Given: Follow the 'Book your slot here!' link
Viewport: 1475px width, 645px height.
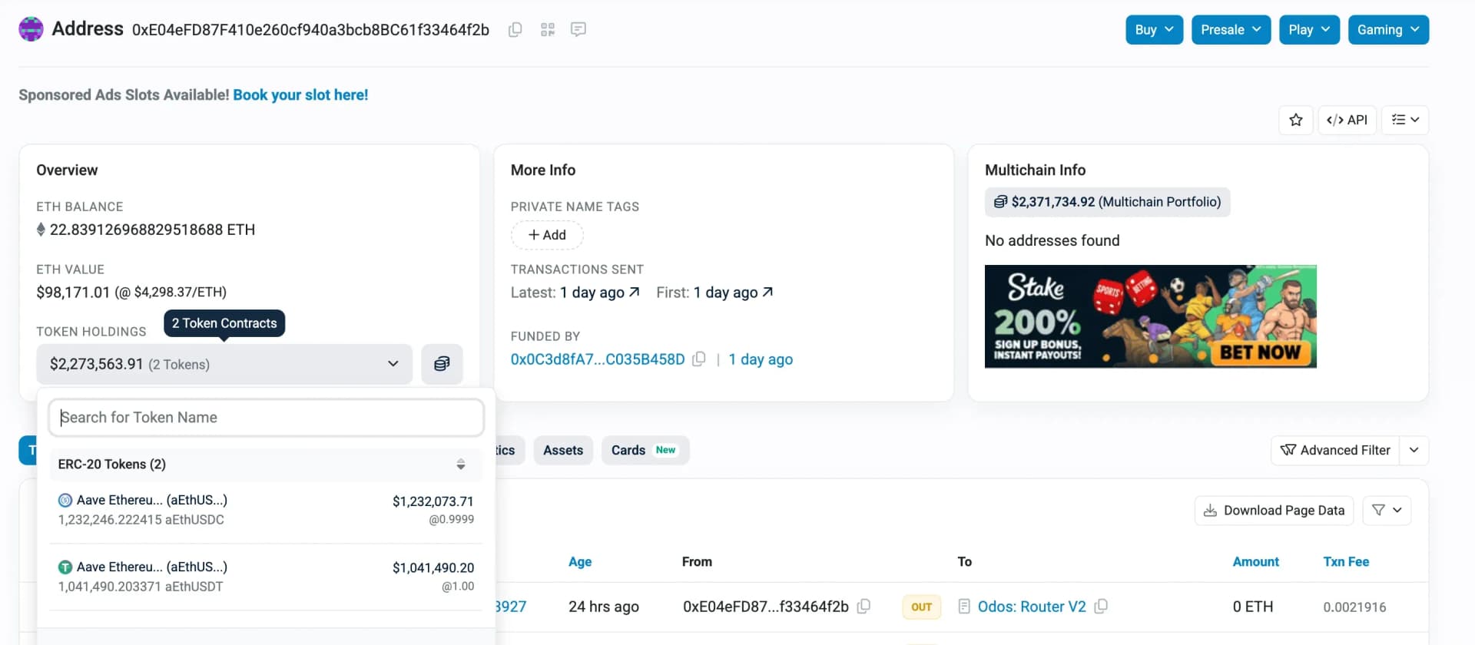Looking at the screenshot, I should (300, 95).
